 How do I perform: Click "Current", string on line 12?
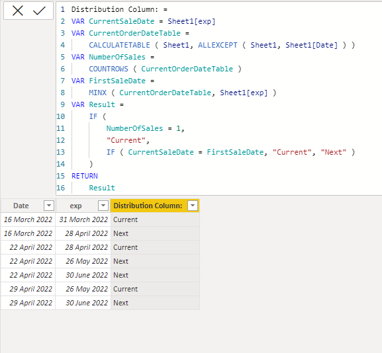(128, 140)
